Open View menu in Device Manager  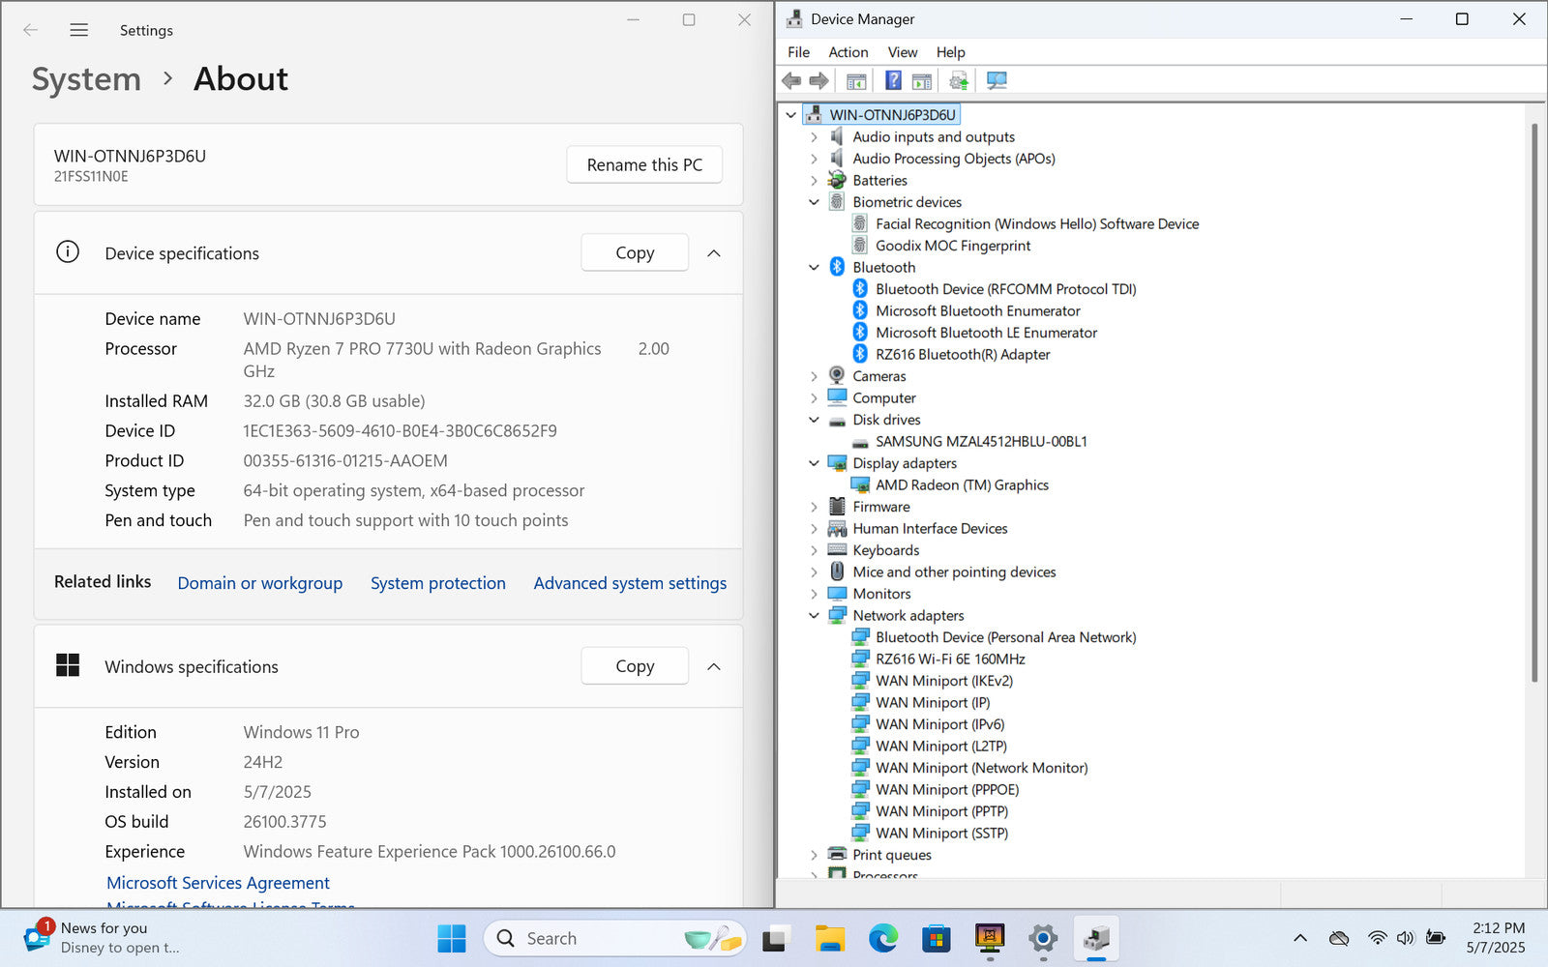point(903,52)
